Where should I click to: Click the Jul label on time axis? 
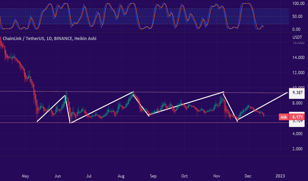click(89, 176)
